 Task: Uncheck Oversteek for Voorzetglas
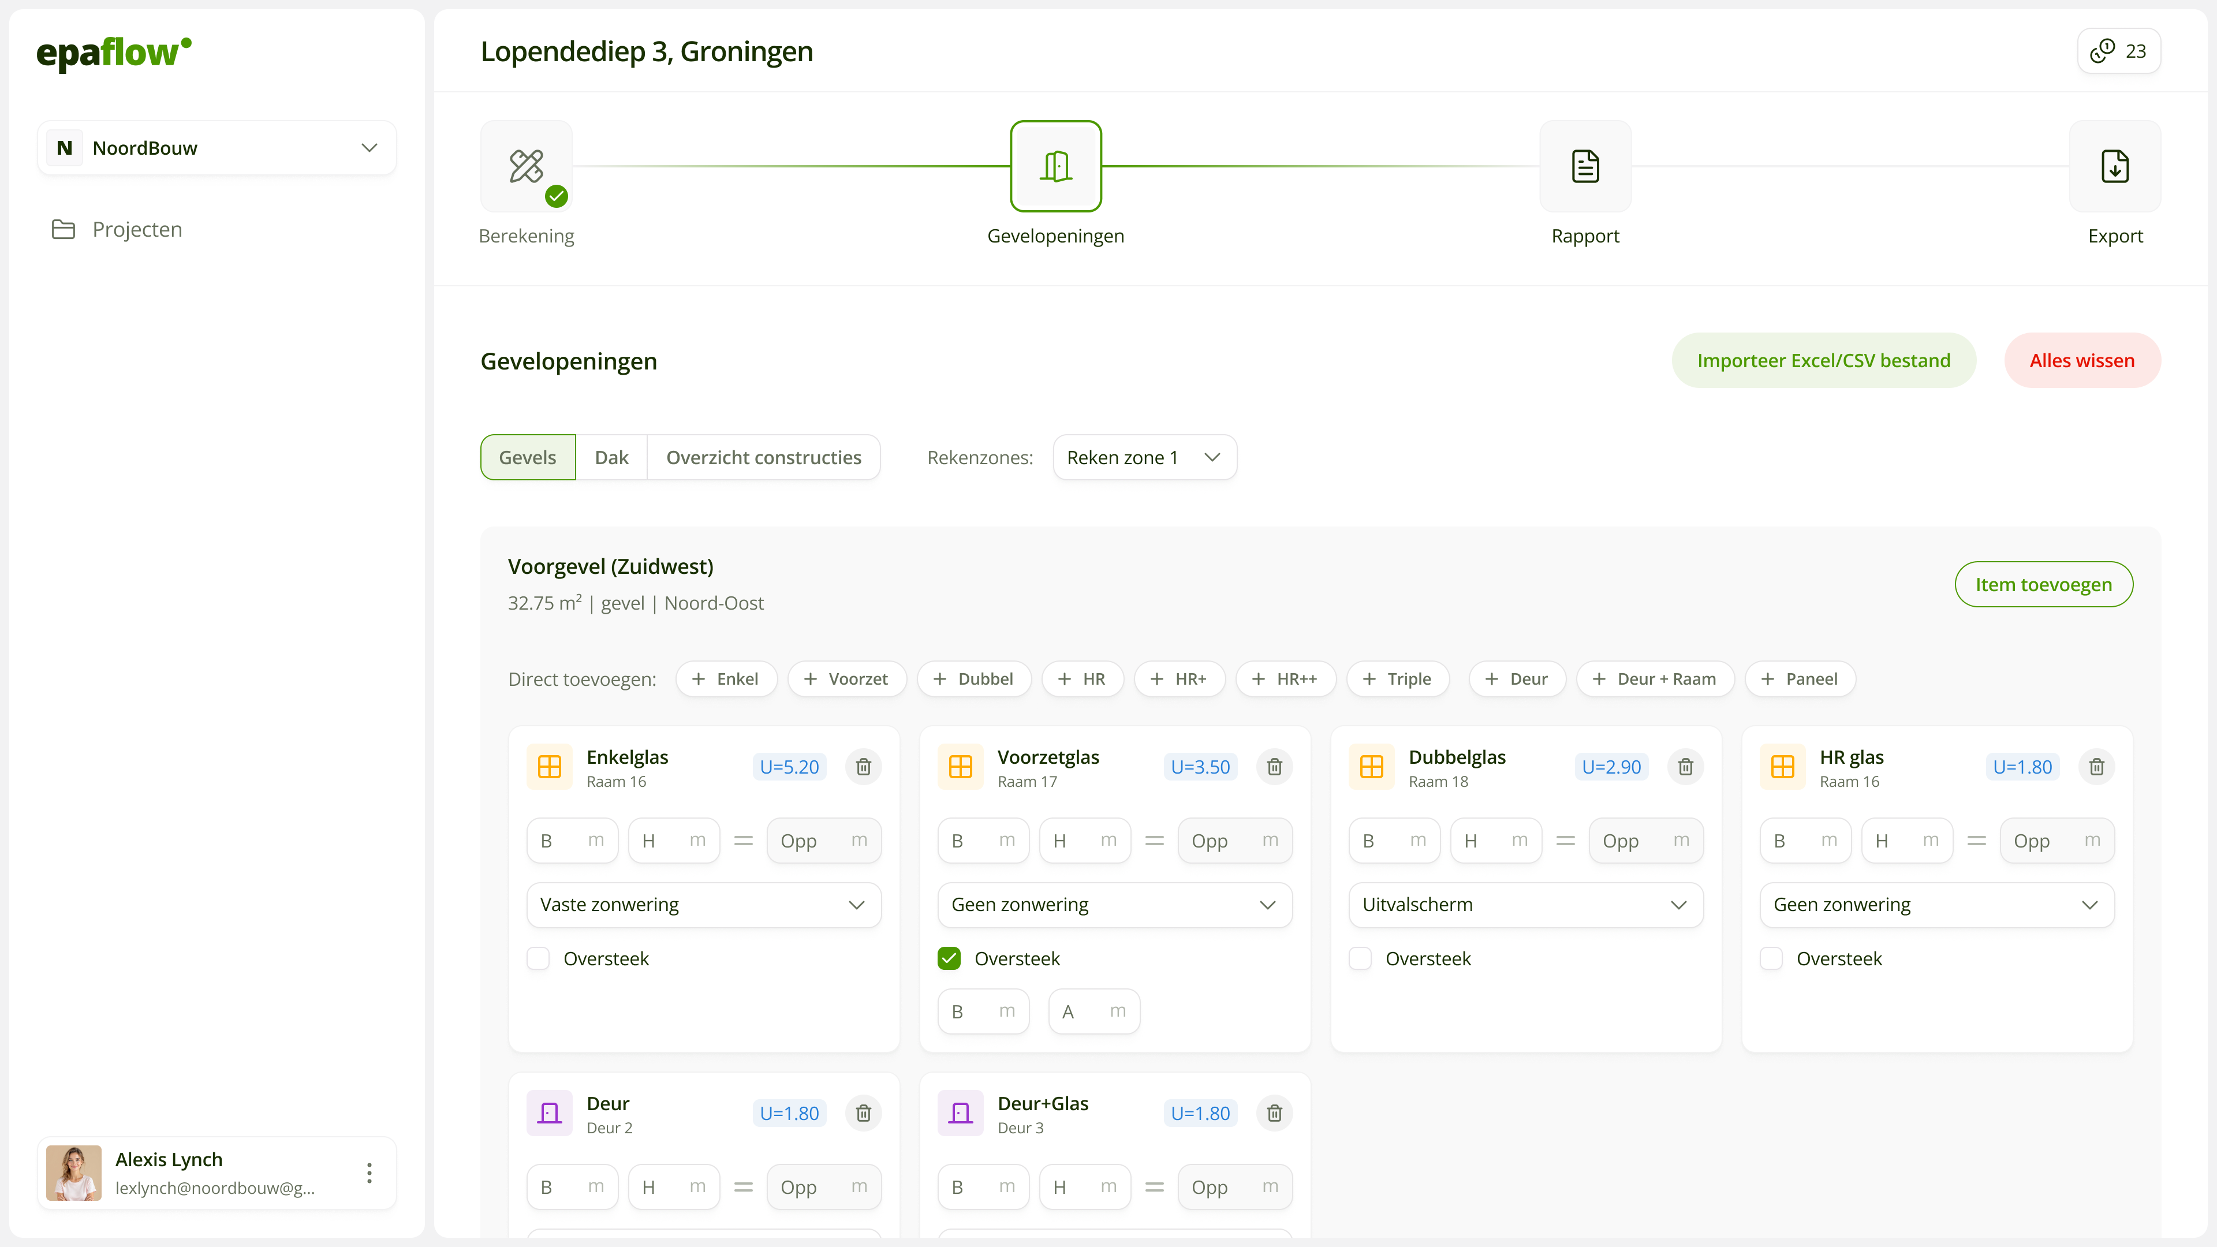pyautogui.click(x=949, y=958)
